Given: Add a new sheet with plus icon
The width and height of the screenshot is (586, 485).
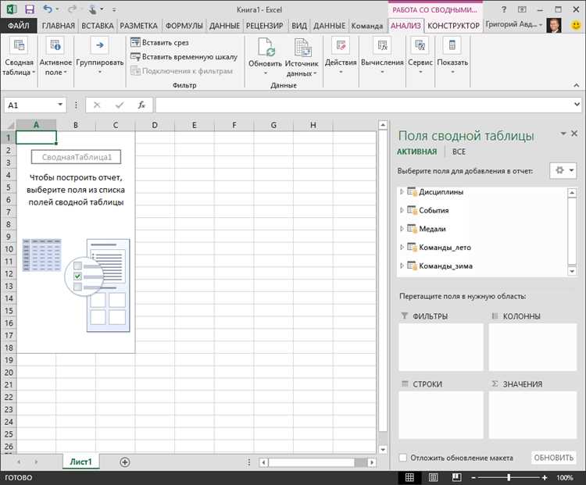Looking at the screenshot, I should pos(125,462).
